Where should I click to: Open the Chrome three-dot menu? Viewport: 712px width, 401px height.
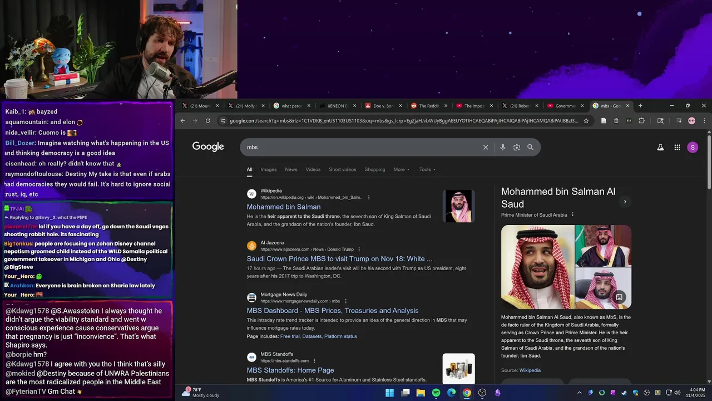coord(704,120)
